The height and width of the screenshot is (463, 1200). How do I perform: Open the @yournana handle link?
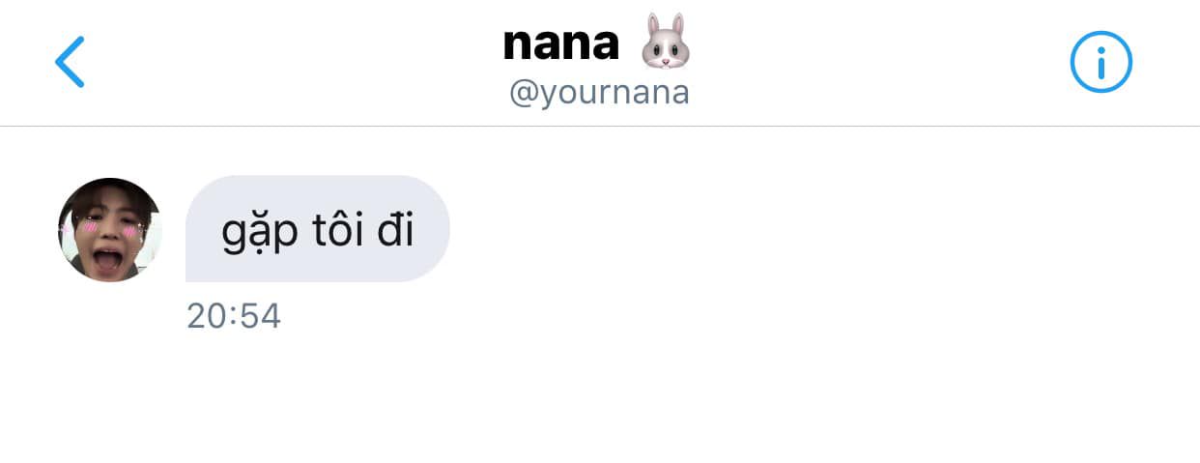click(599, 94)
